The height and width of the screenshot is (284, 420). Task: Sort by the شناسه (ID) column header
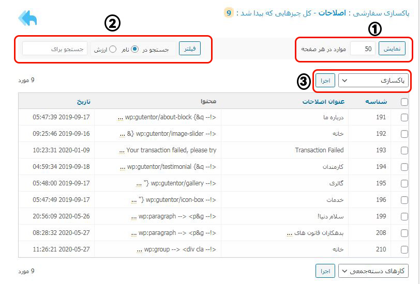point(376,102)
